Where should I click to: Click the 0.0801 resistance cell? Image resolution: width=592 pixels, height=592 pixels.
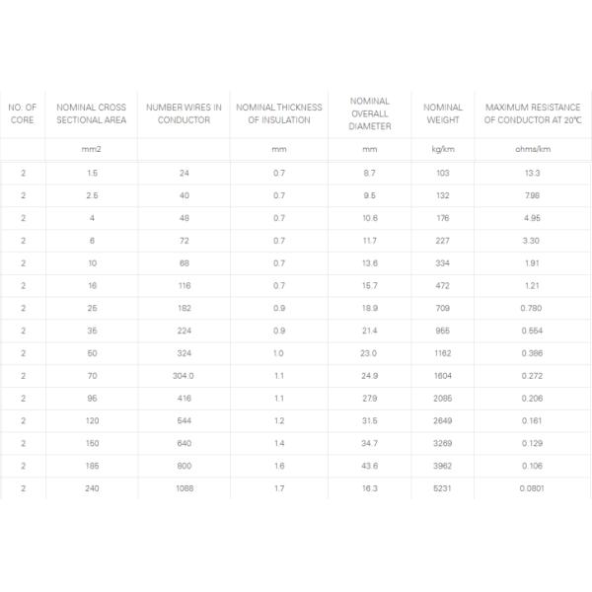pos(533,487)
